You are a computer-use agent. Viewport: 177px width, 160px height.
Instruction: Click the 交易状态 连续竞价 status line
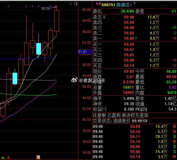(x=120, y=121)
